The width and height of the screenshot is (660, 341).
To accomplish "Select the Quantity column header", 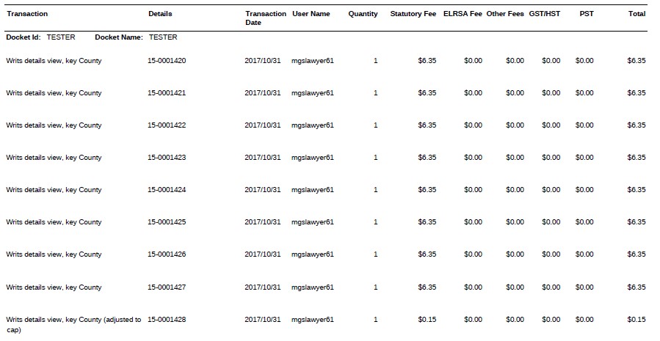I will pyautogui.click(x=363, y=14).
